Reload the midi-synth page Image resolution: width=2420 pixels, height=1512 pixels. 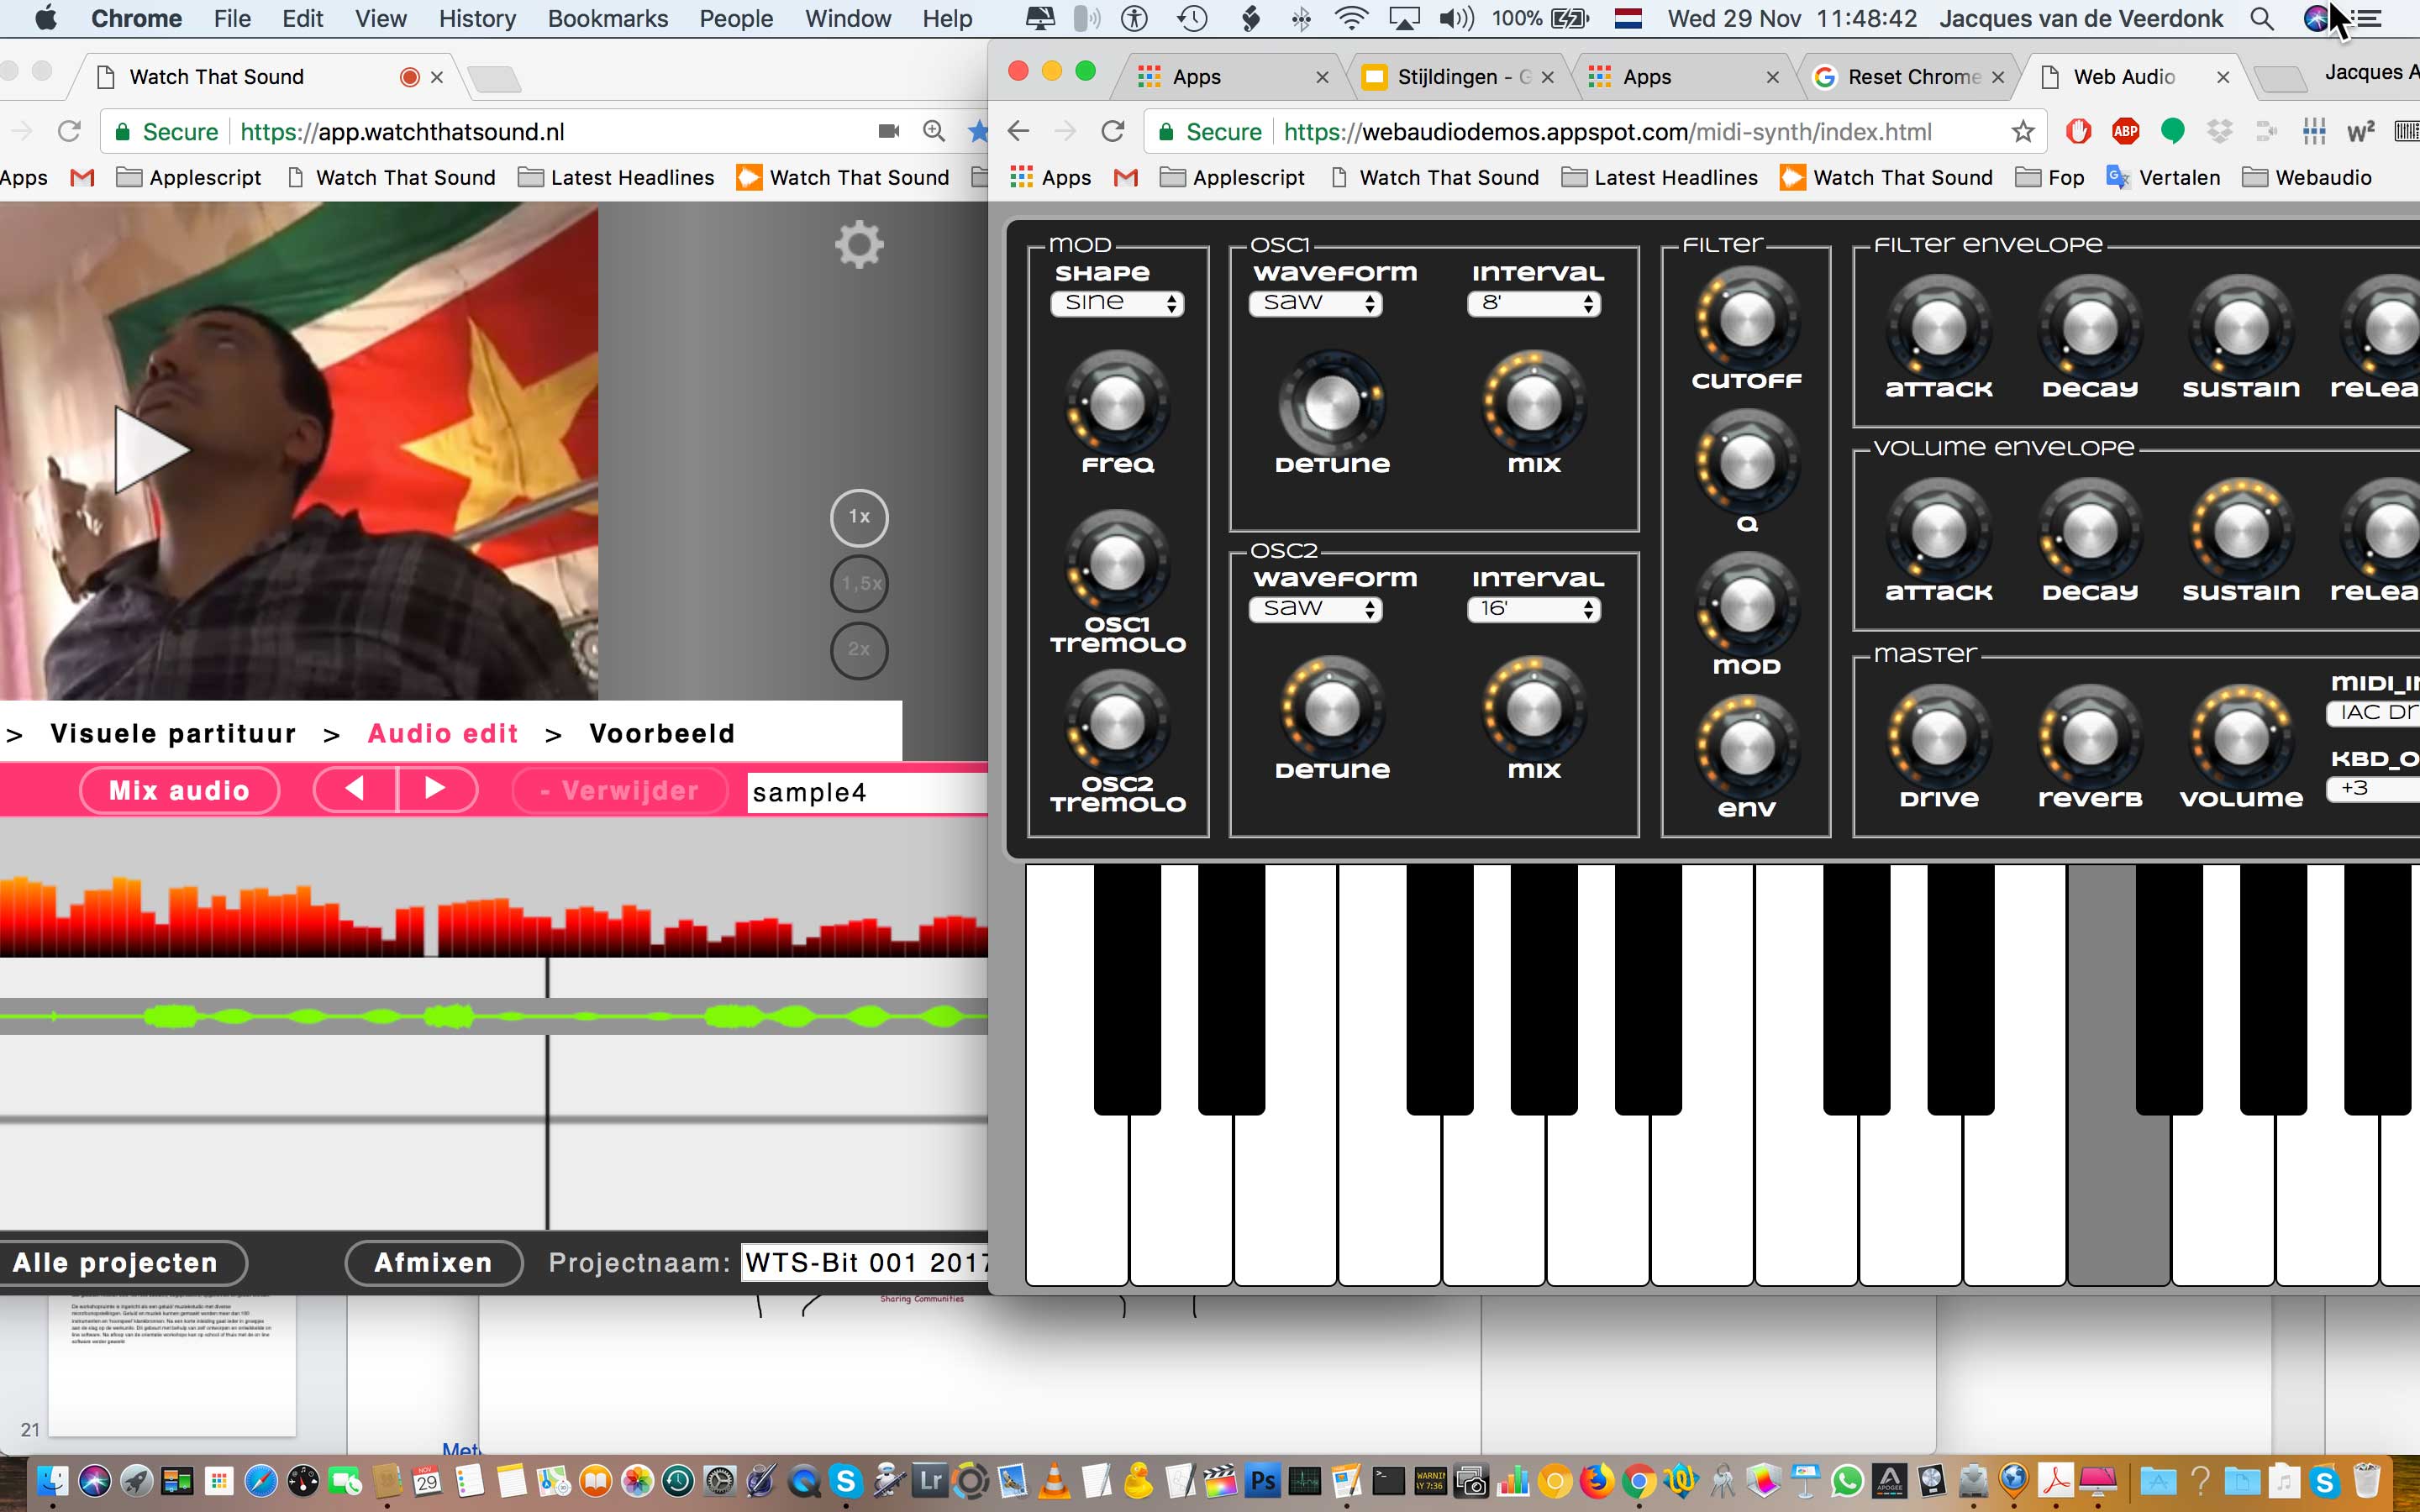1112,132
